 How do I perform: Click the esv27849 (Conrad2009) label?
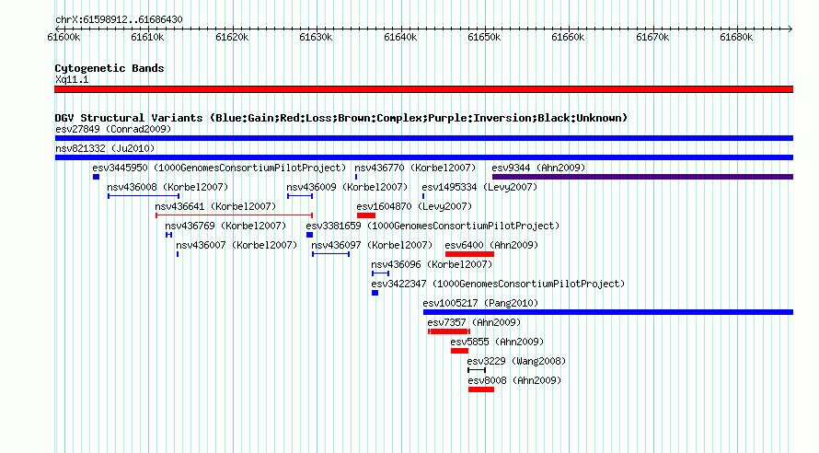click(113, 129)
